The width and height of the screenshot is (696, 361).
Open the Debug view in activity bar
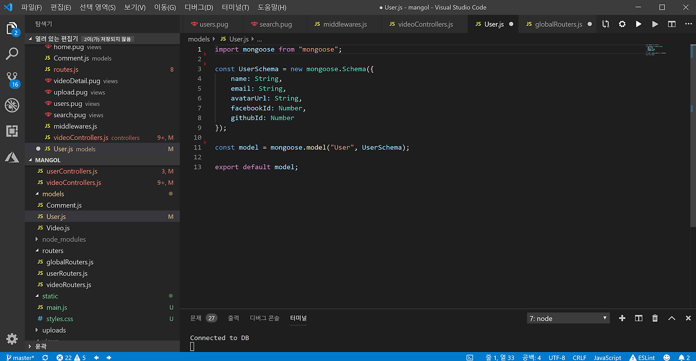pos(12,105)
